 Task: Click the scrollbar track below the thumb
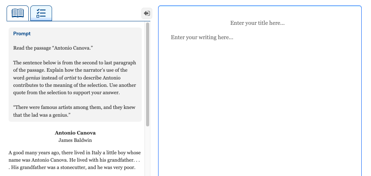tap(148, 151)
